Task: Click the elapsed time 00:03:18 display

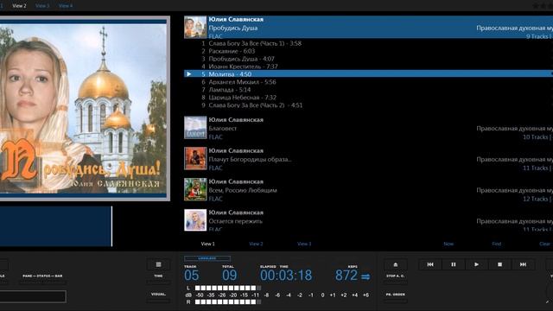Action: pyautogui.click(x=286, y=276)
